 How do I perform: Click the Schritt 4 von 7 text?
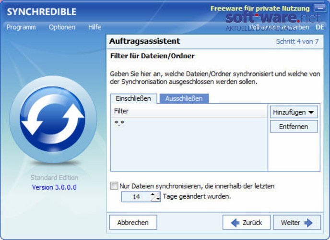click(297, 41)
